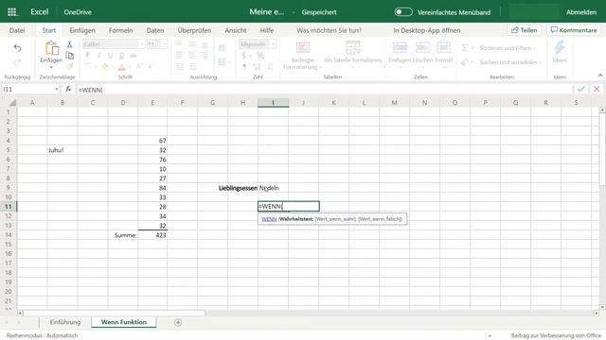This screenshot has width=606, height=340.
Task: Click the Format cells icon
Action: click(x=443, y=47)
